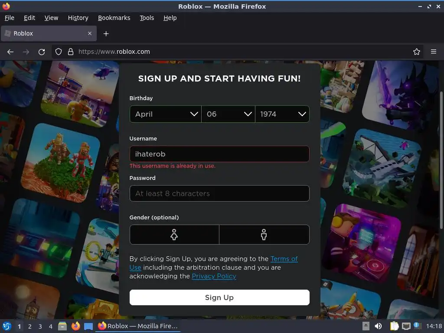Click the sign up heading text

219,78
